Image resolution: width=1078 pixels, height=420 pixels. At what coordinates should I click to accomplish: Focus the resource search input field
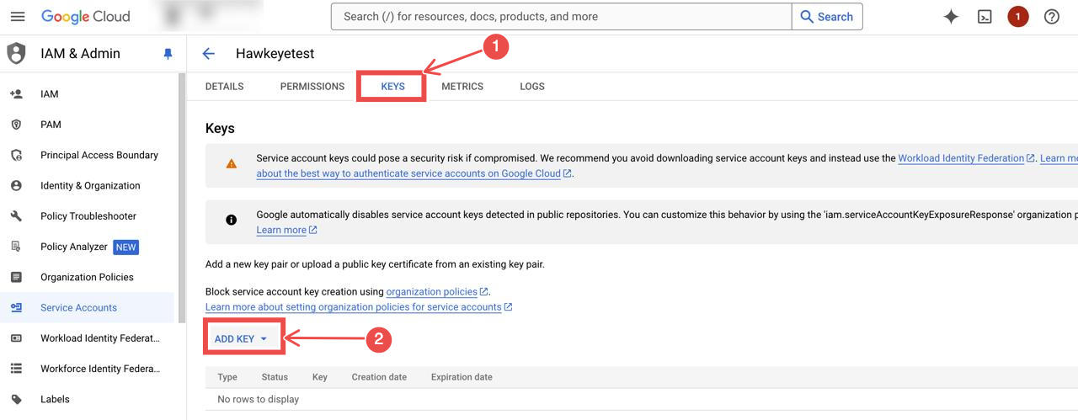coord(562,17)
